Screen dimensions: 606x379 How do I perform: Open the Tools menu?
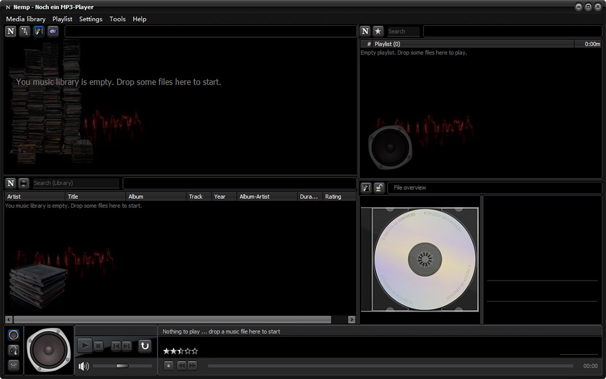pyautogui.click(x=117, y=19)
